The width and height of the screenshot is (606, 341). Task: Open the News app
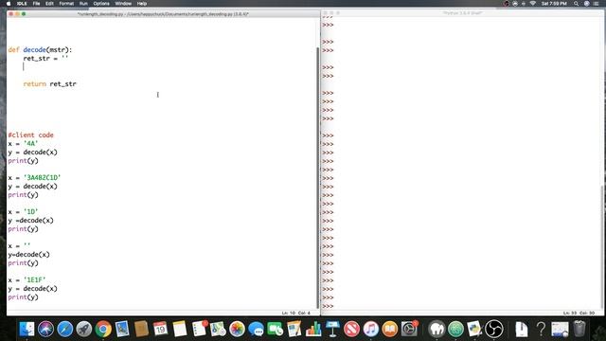[351, 329]
